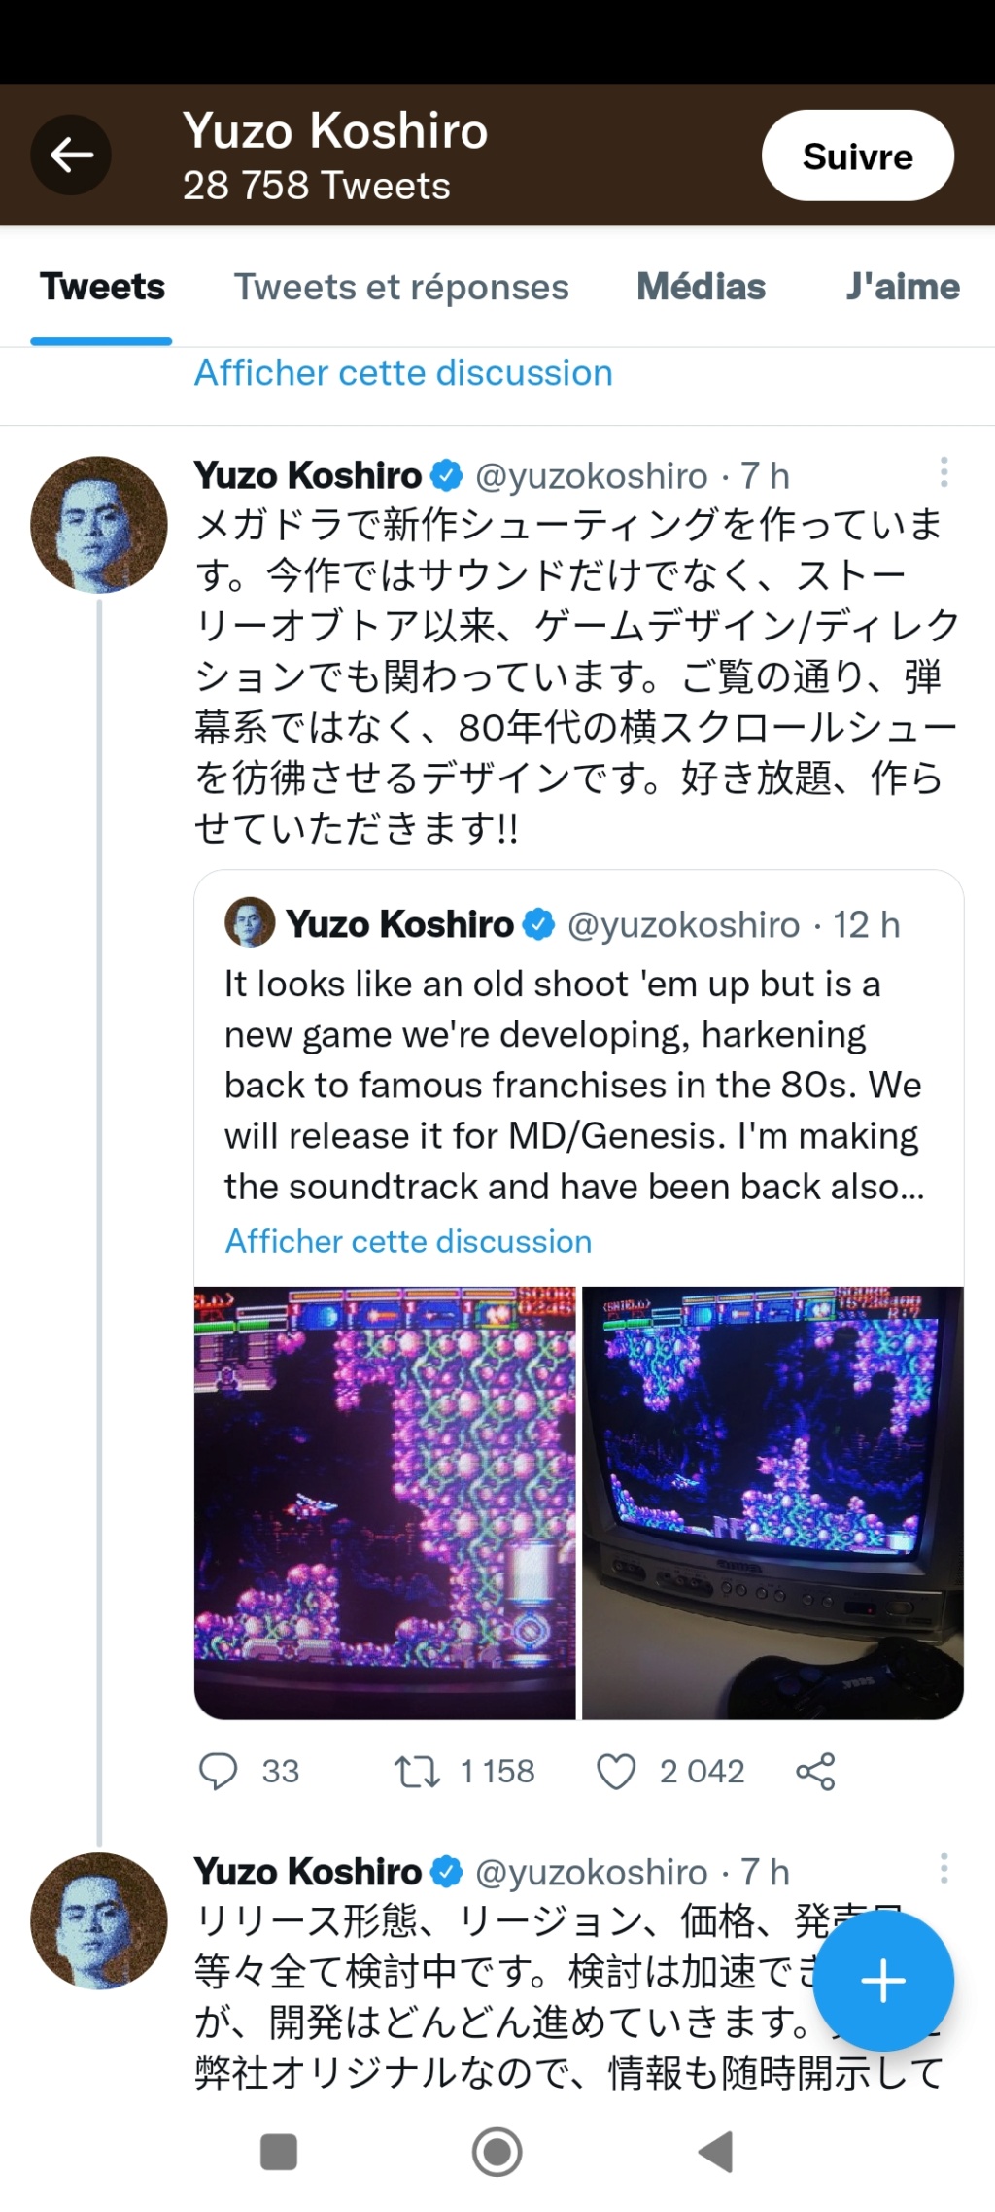This screenshot has height=2212, width=995.
Task: Open second tweet's three-dot overflow menu
Action: 944,1868
